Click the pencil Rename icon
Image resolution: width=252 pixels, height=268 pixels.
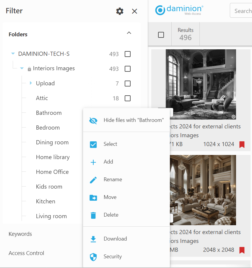click(x=93, y=180)
